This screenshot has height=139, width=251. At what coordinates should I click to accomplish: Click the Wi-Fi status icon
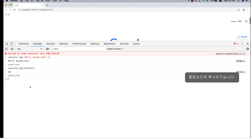click(207, 1)
